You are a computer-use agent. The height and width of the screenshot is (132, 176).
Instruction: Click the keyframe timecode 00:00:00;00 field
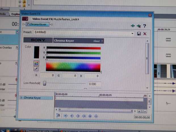tap(142, 118)
